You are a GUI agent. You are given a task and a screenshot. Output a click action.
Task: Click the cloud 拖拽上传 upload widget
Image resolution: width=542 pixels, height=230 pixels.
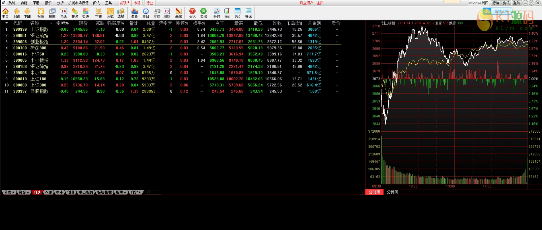(497, 11)
